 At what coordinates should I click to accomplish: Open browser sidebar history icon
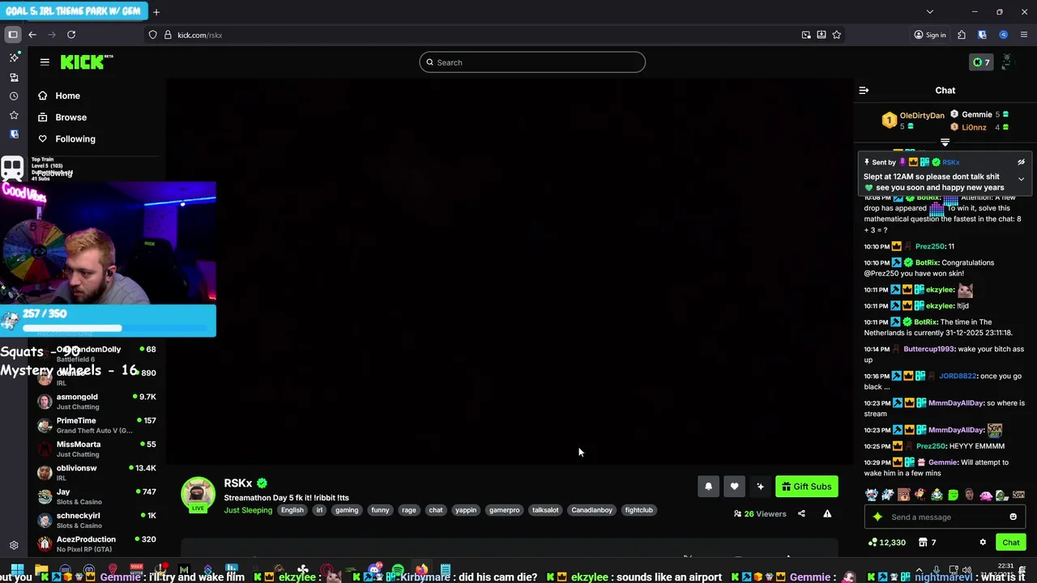coord(14,96)
